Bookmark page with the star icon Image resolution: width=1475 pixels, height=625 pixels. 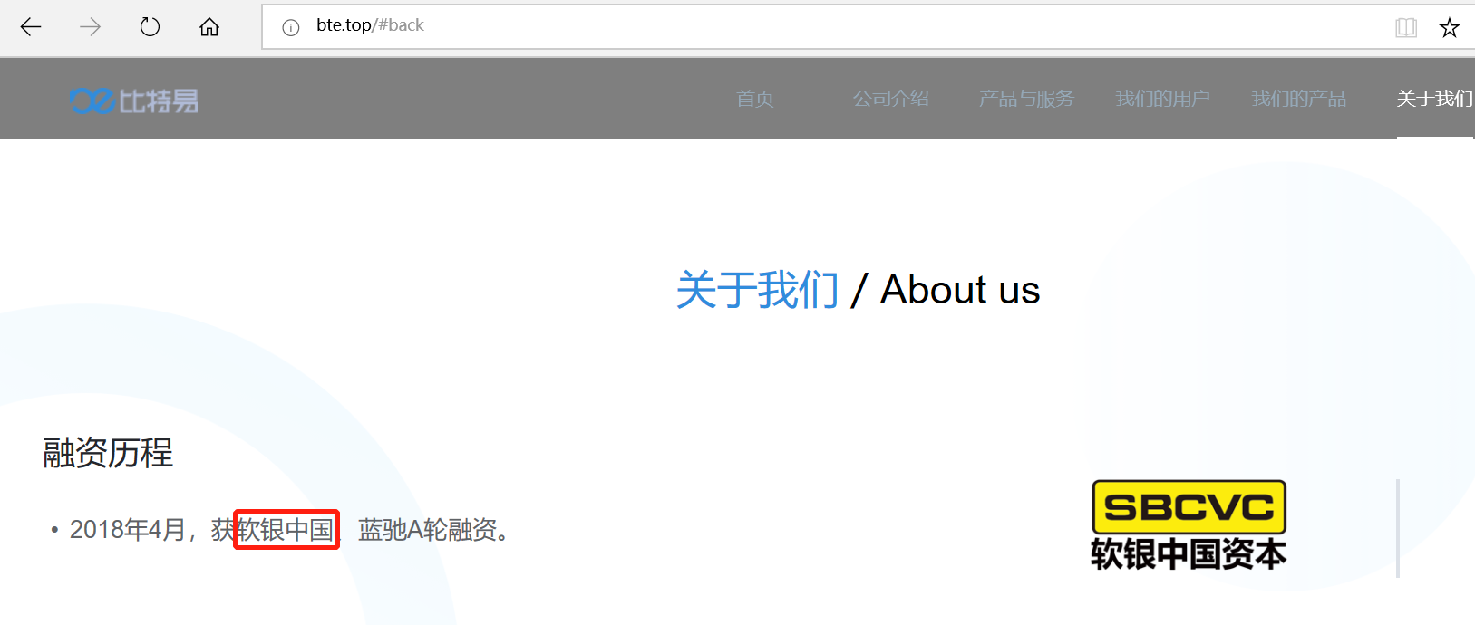1450,27
